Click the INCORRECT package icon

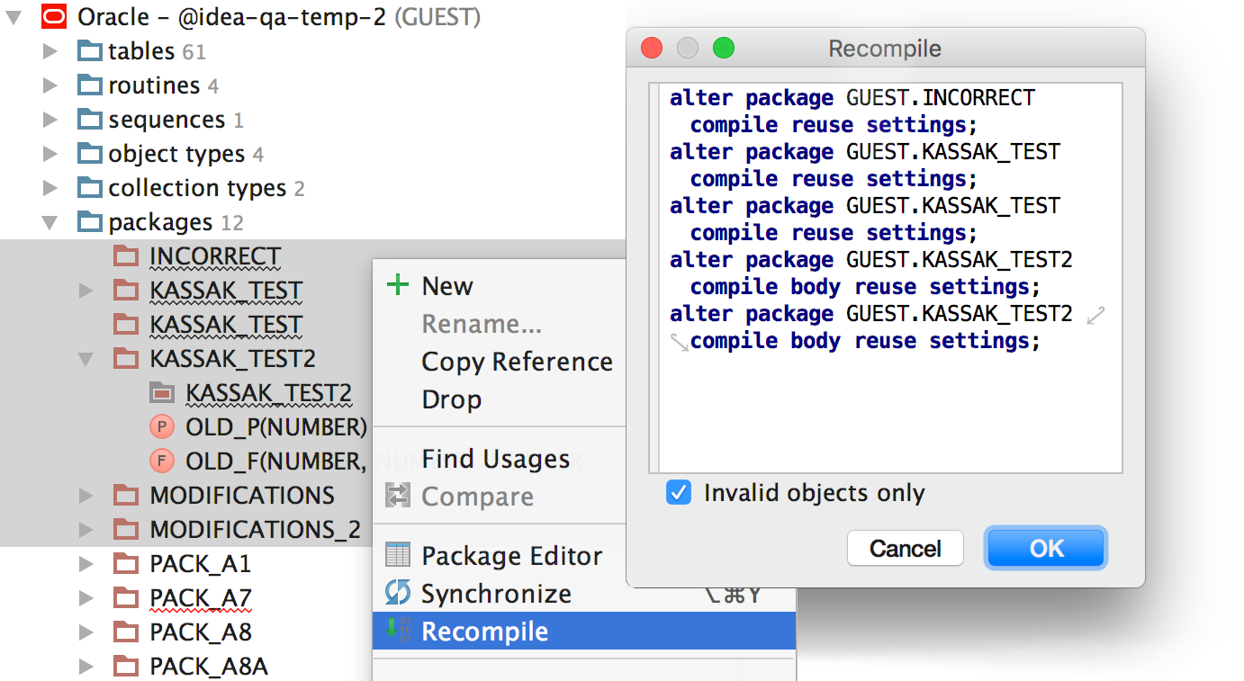click(126, 257)
